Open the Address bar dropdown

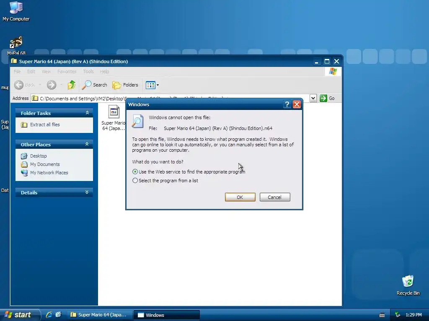click(313, 98)
